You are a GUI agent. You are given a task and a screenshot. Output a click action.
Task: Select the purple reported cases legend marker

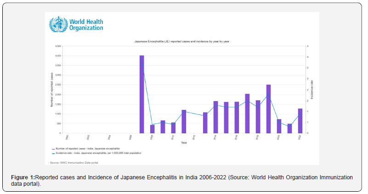point(53,149)
